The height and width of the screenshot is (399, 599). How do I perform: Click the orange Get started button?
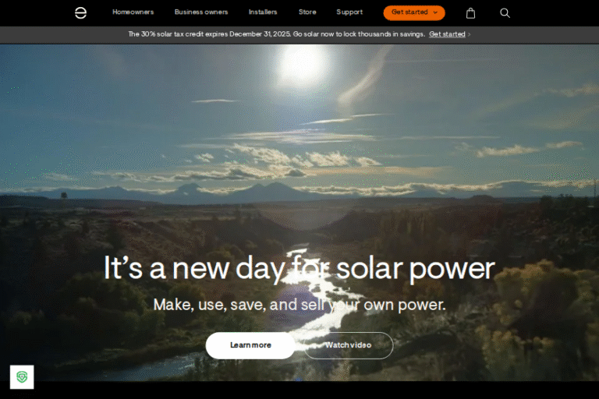coord(414,12)
